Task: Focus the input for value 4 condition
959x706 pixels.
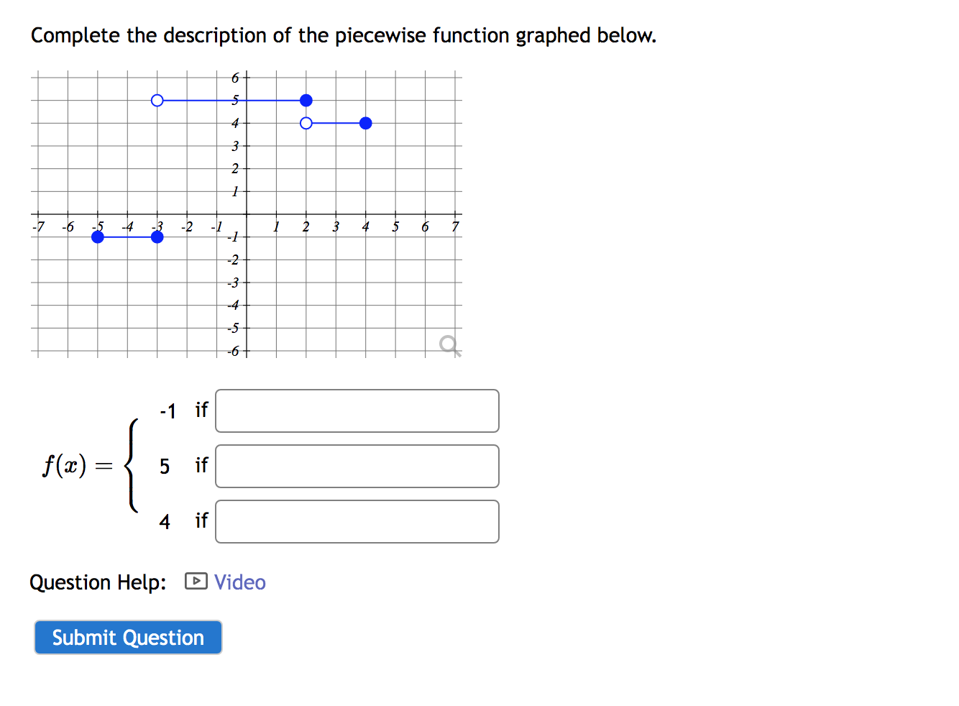Action: [357, 522]
